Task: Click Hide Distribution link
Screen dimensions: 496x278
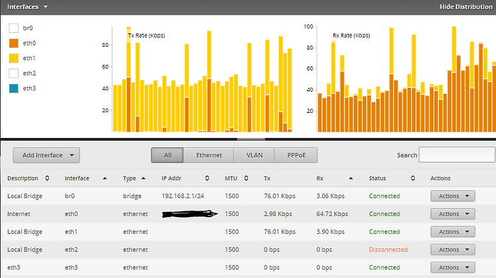Action: point(466,7)
